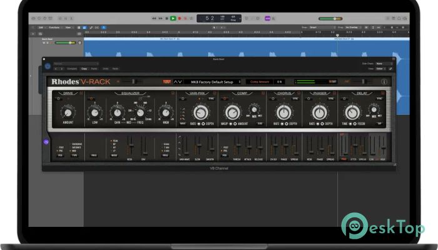This screenshot has width=438, height=250.
Task: Enable Sync on the Phaser module
Action: 331,99
